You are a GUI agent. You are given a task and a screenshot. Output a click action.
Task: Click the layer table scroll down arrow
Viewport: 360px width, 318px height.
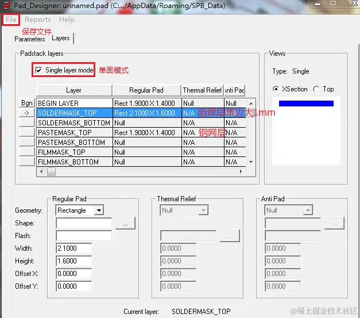251,162
